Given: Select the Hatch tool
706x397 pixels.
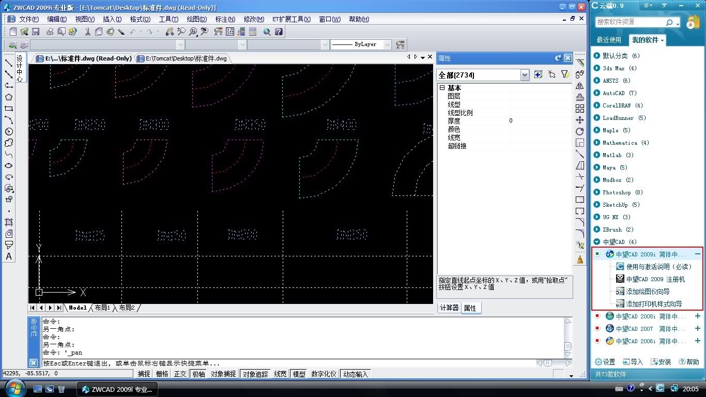Looking at the screenshot, I should (x=9, y=222).
